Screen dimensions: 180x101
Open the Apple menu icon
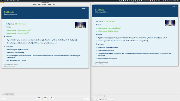2,1
